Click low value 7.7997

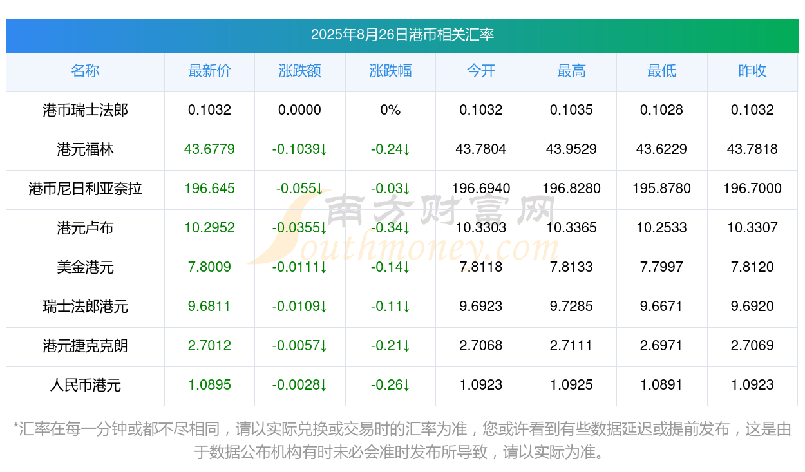(x=661, y=267)
